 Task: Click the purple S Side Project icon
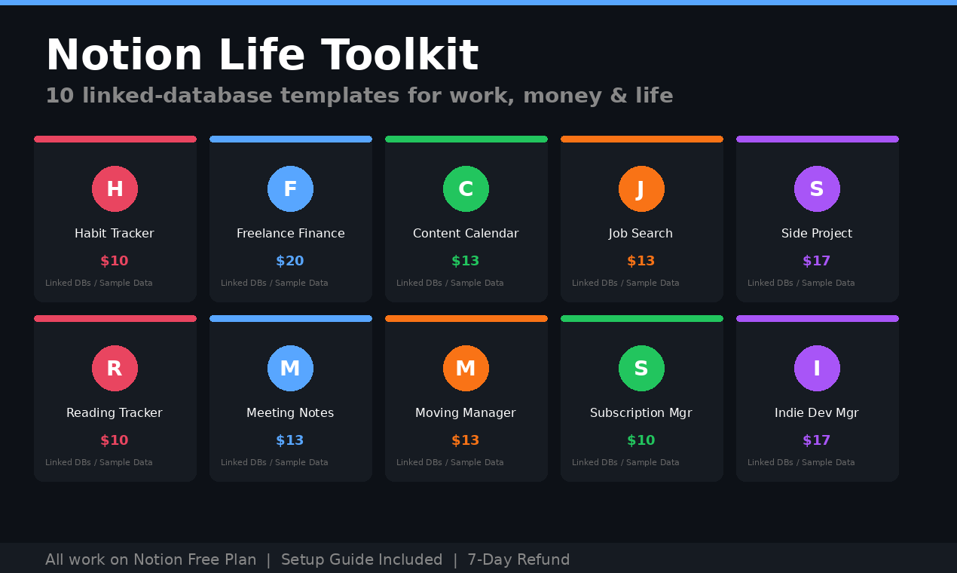(817, 189)
